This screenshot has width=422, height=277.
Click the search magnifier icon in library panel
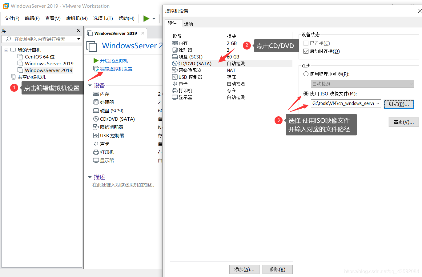pyautogui.click(x=8, y=39)
